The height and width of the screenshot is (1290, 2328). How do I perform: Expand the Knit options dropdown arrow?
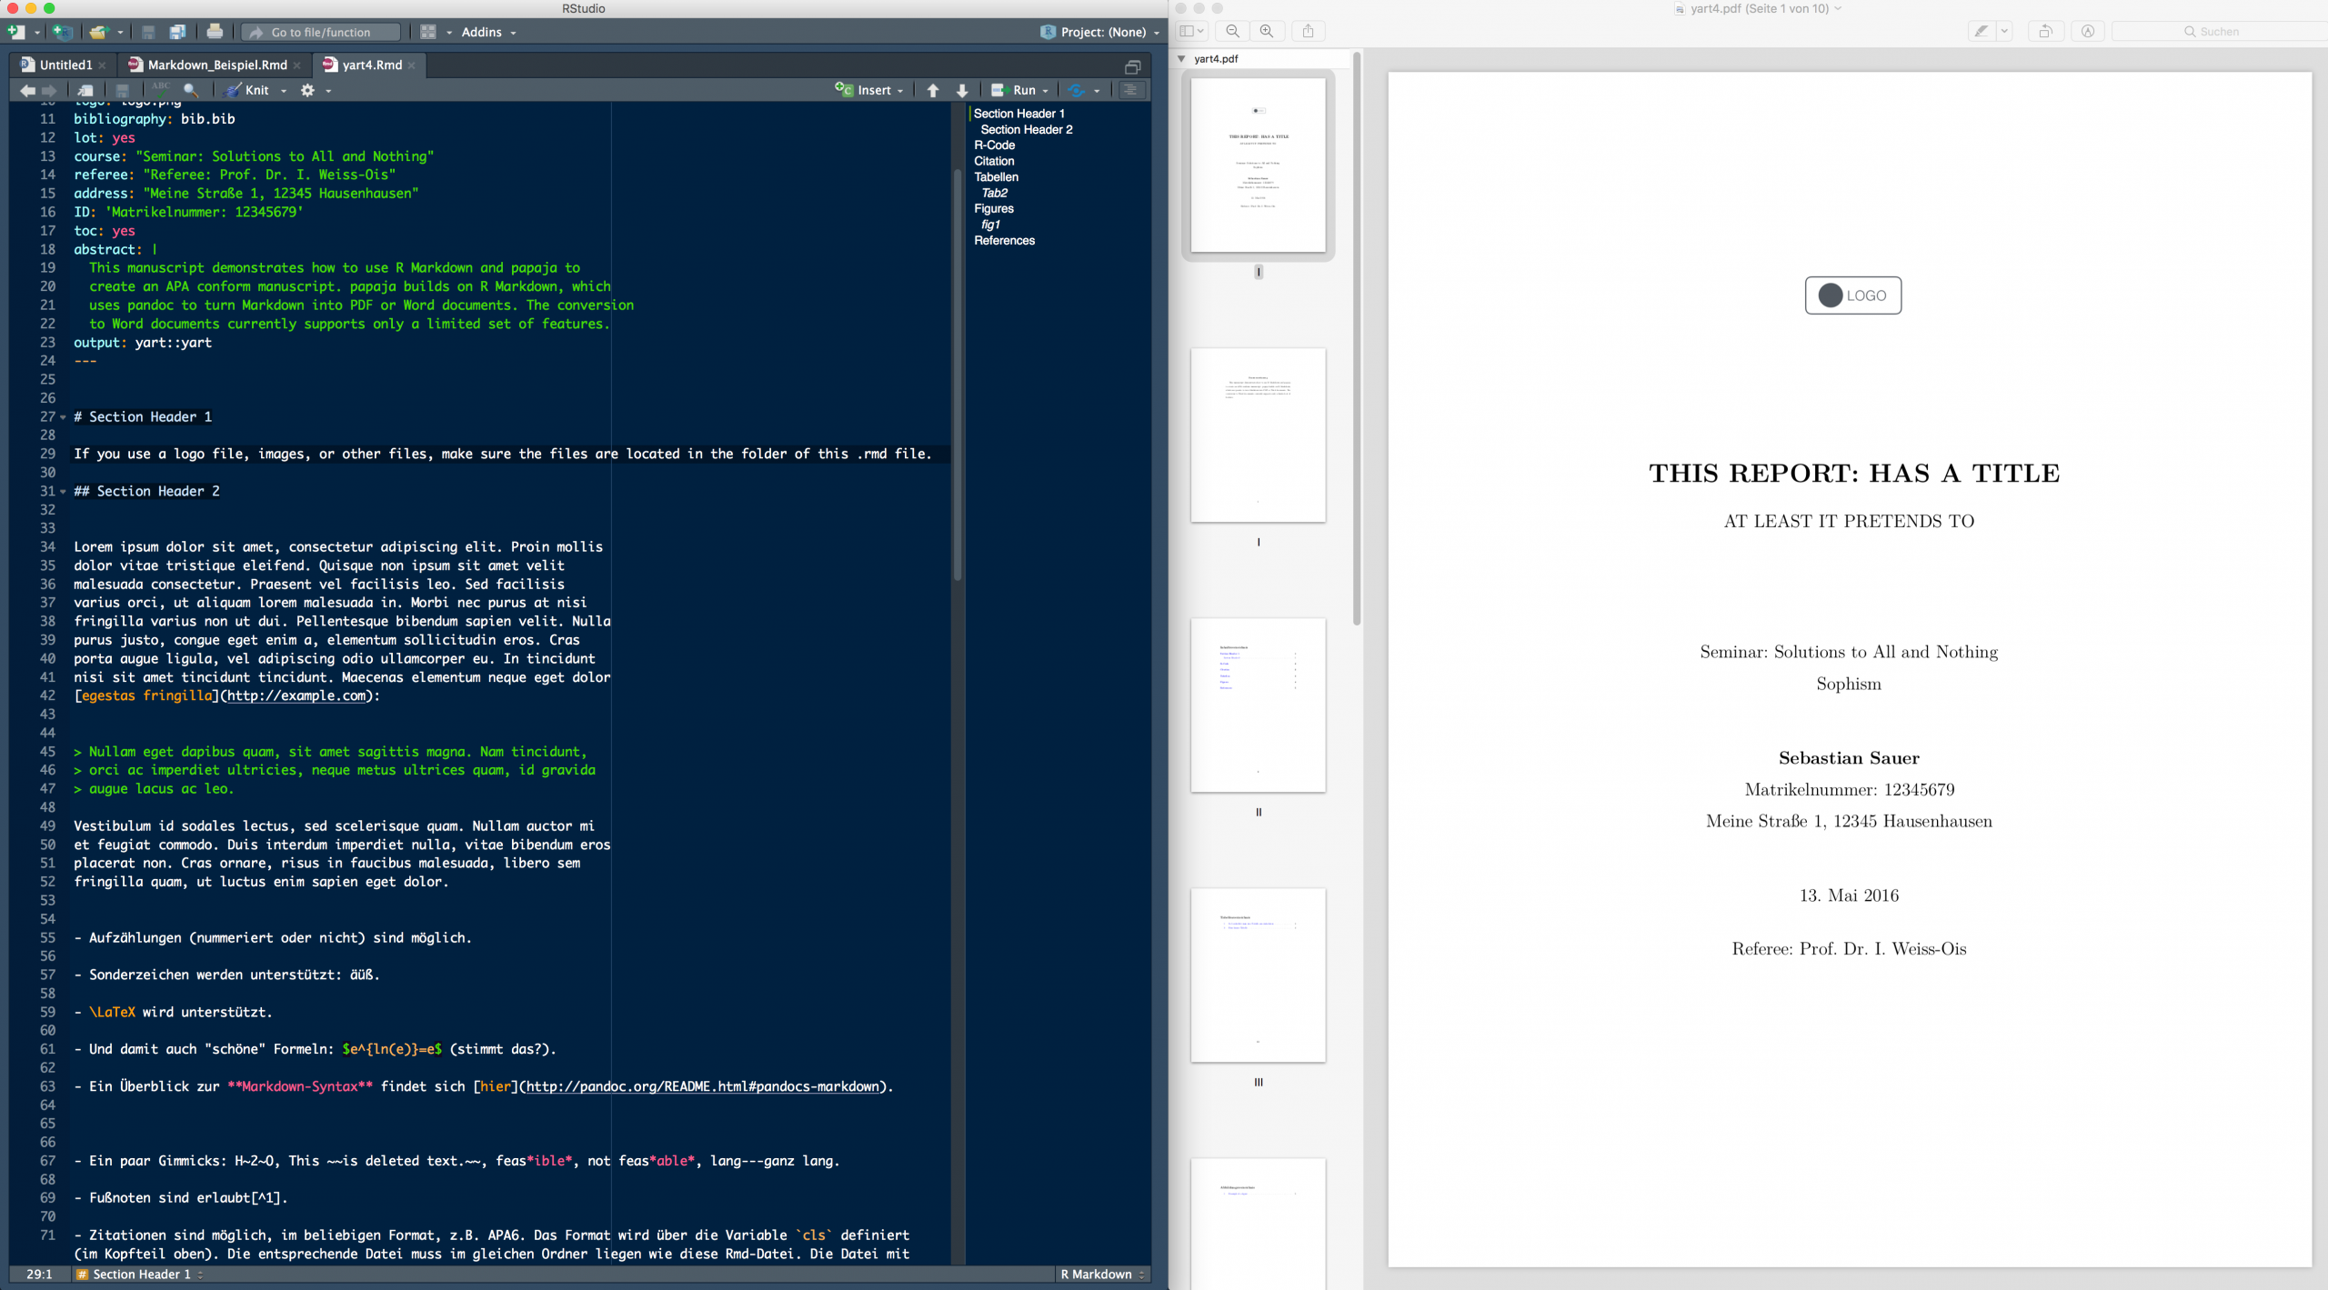pos(283,91)
